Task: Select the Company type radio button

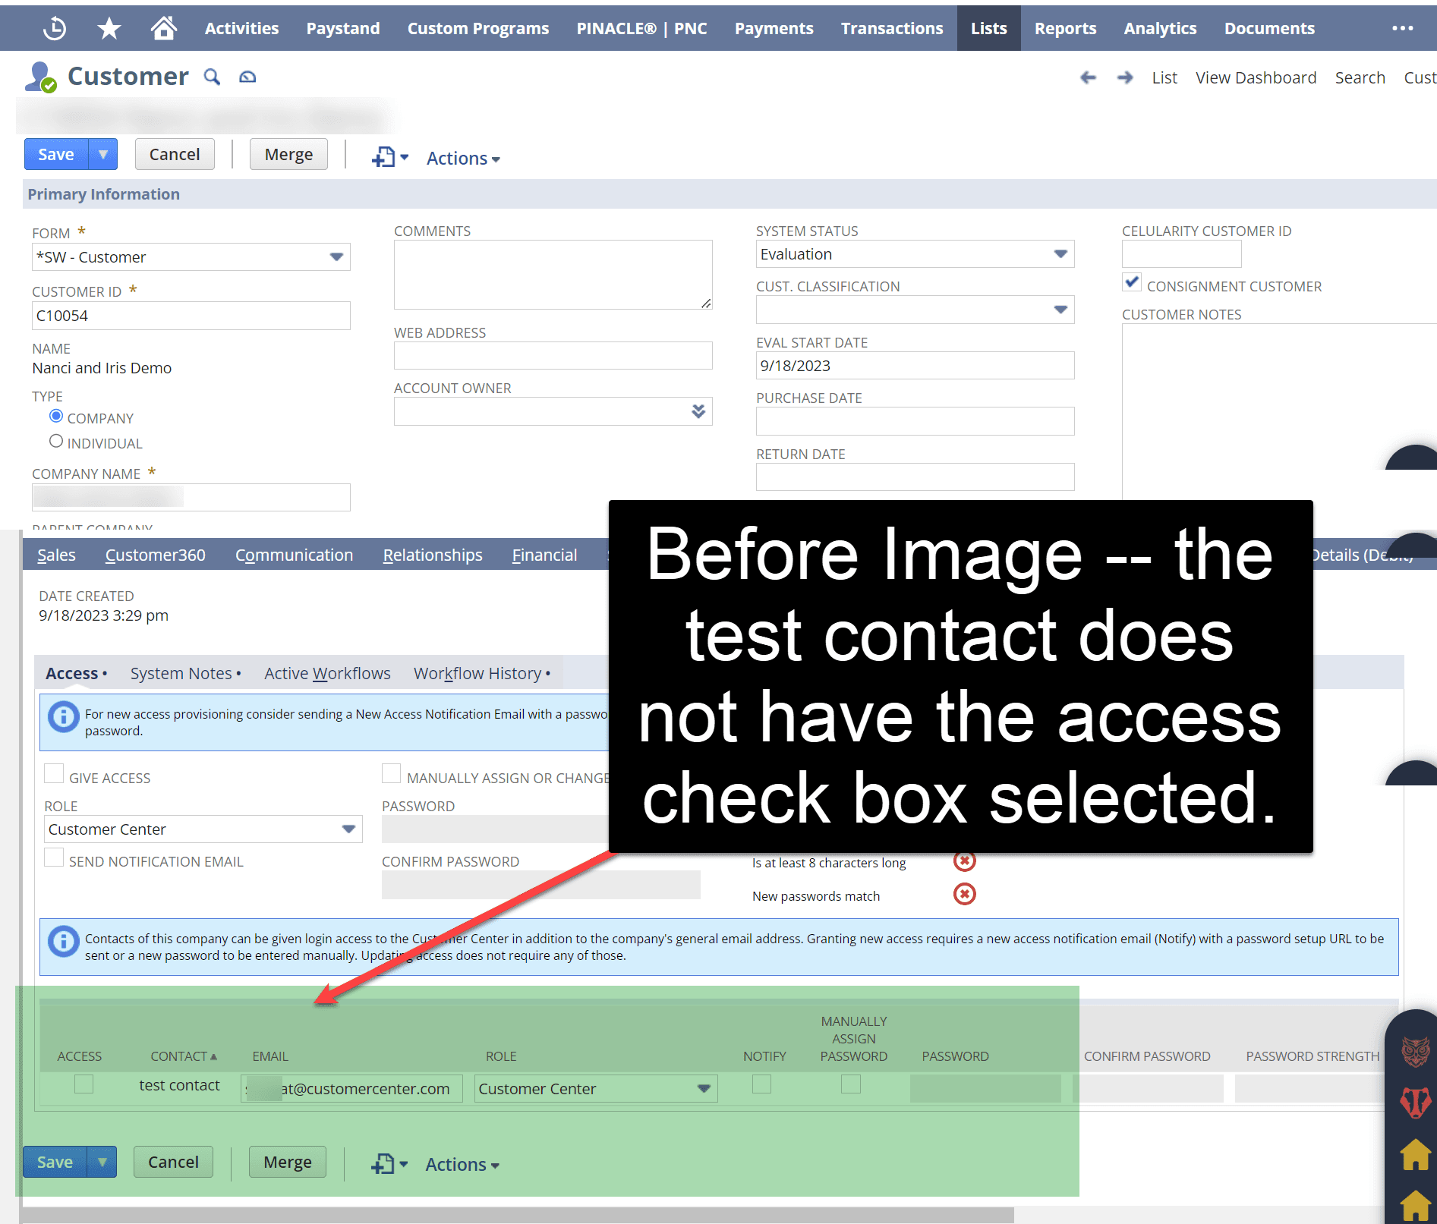Action: (x=56, y=416)
